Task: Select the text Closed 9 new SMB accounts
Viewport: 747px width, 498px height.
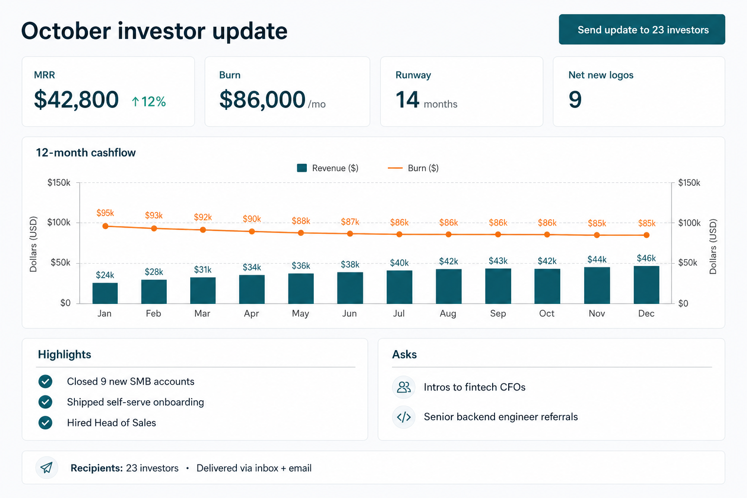Action: coord(131,382)
